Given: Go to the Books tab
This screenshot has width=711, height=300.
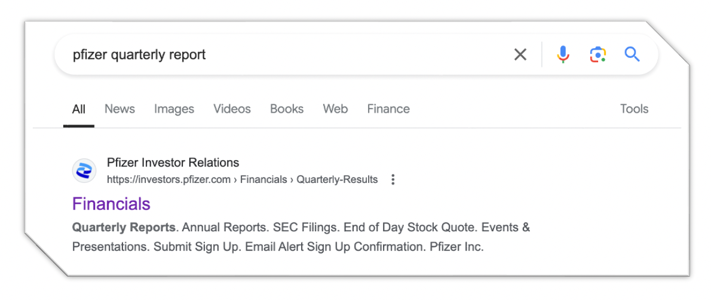Looking at the screenshot, I should [287, 109].
